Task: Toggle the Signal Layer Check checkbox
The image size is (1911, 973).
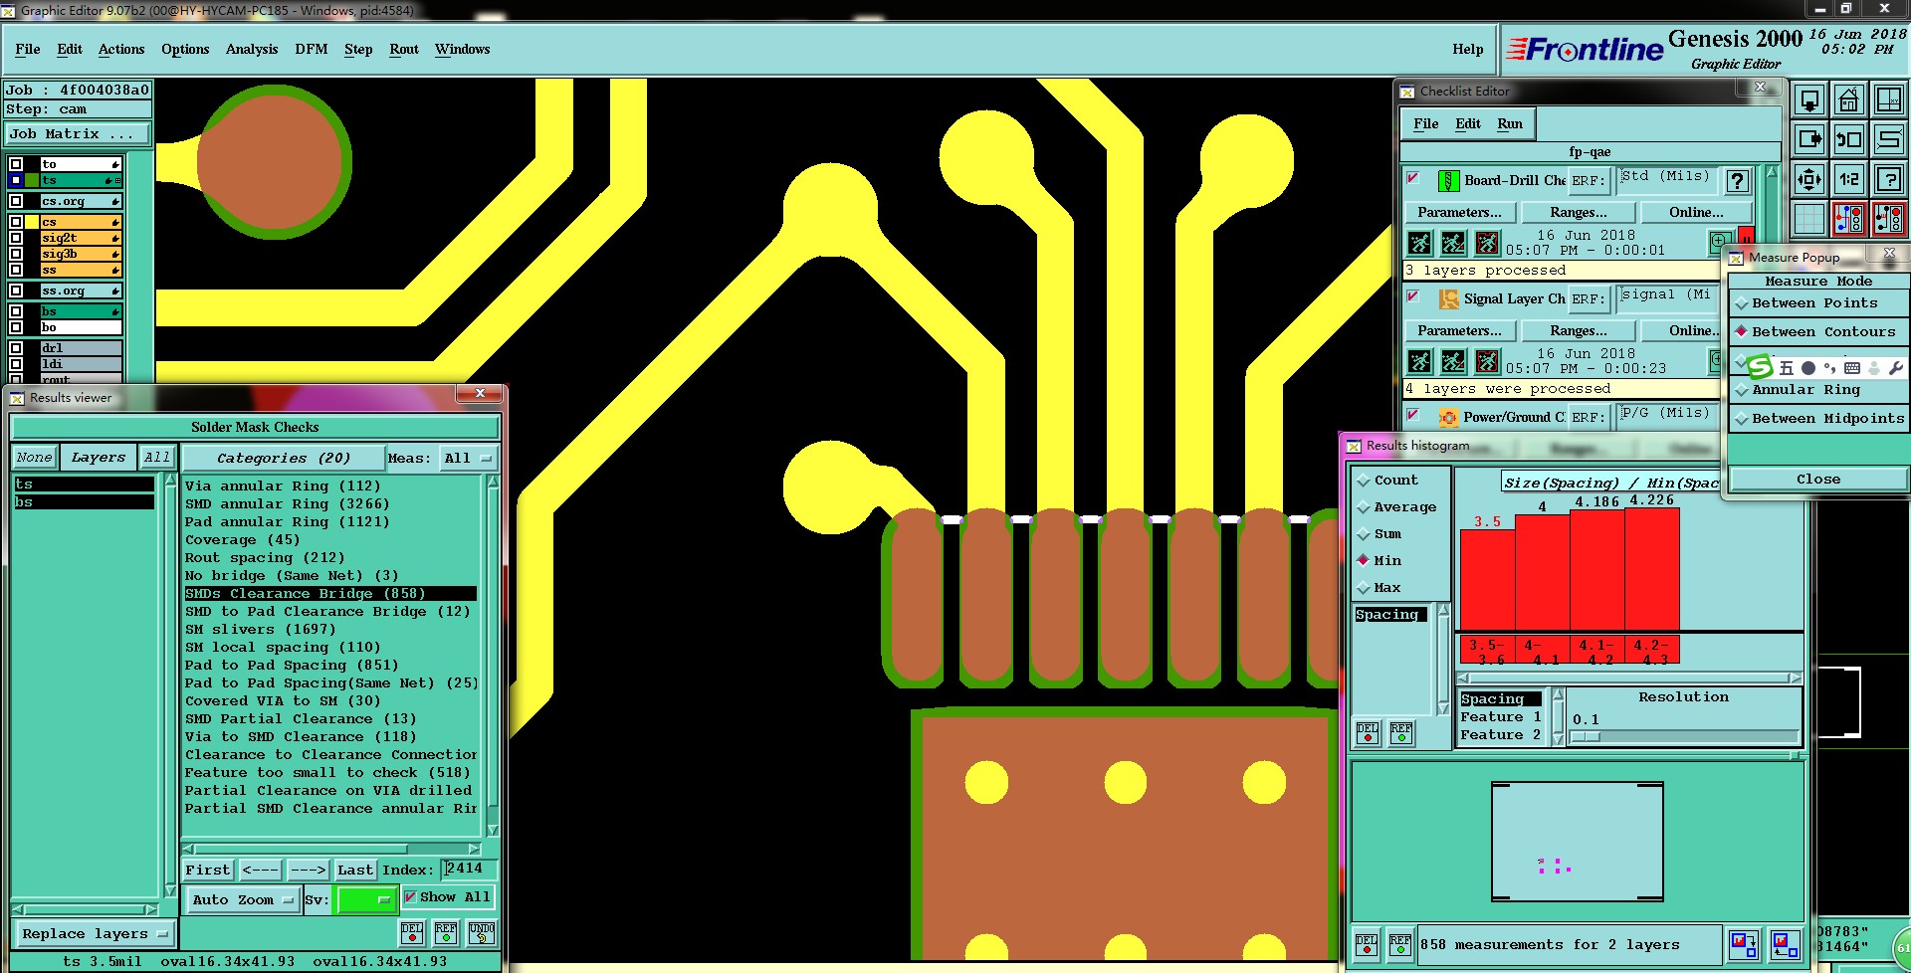Action: tap(1413, 296)
